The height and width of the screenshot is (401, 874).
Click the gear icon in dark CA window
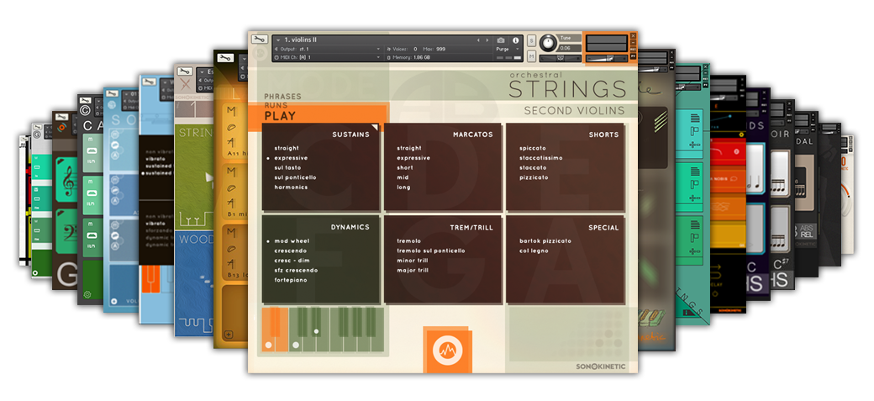(87, 295)
